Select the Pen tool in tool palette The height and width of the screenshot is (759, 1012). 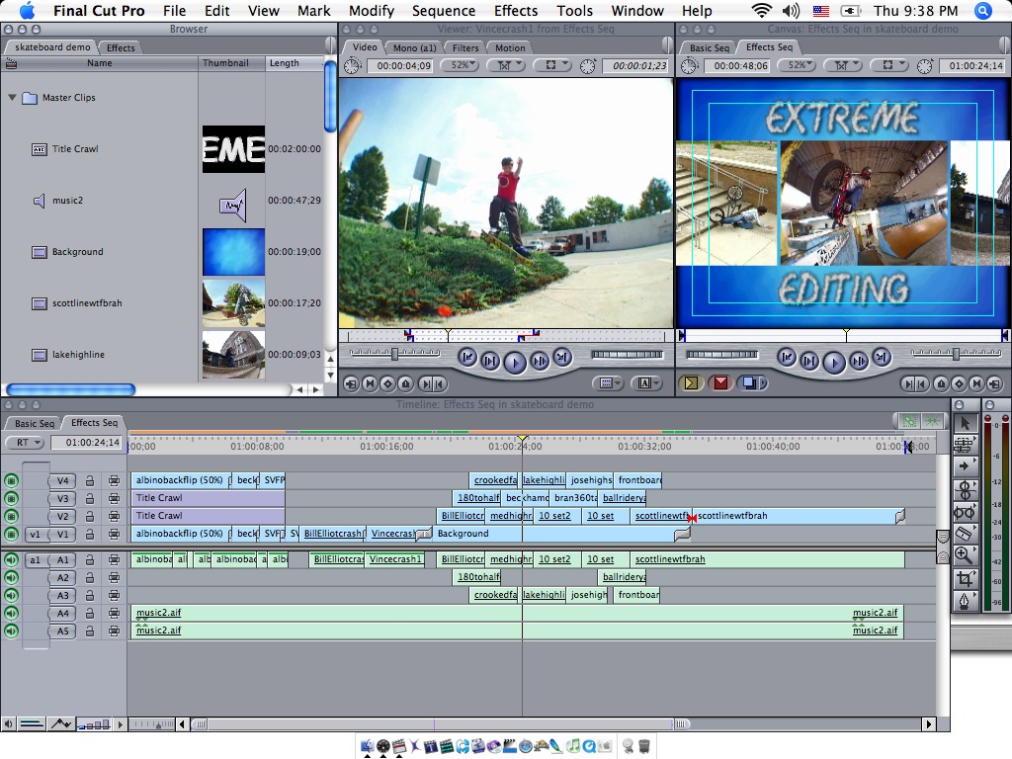click(965, 601)
